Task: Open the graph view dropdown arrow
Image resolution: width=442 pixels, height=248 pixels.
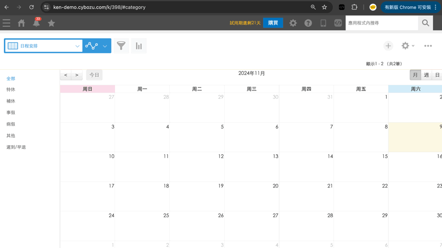Action: click(x=105, y=46)
